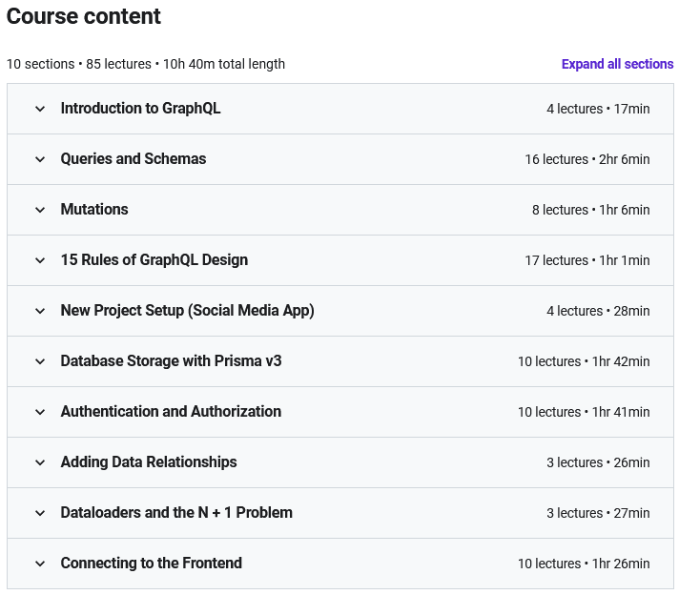679x595 pixels.
Task: Click the chevron beside Introduction to GraphQL
Action: 40,109
